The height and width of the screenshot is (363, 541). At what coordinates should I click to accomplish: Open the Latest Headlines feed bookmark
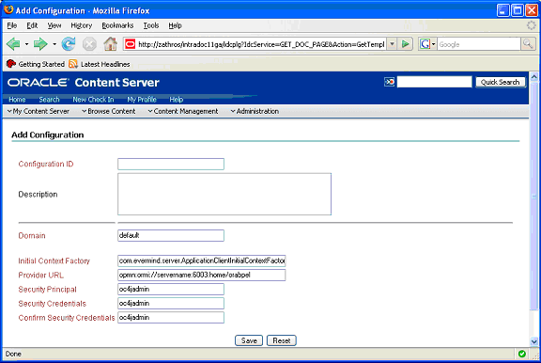pos(100,64)
